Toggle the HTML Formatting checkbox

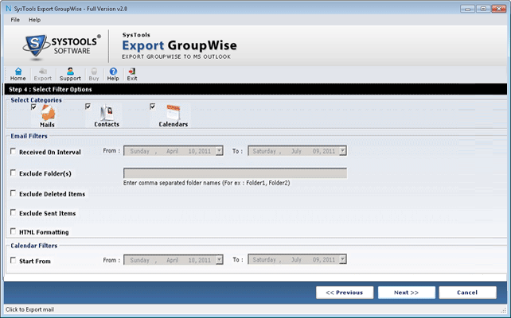pyautogui.click(x=13, y=231)
